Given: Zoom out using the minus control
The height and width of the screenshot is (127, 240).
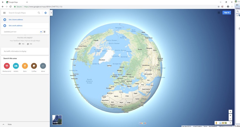Looking at the screenshot, I should click(x=230, y=119).
